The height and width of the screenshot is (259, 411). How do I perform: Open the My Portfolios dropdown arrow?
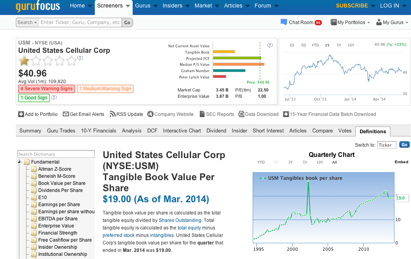pos(368,23)
